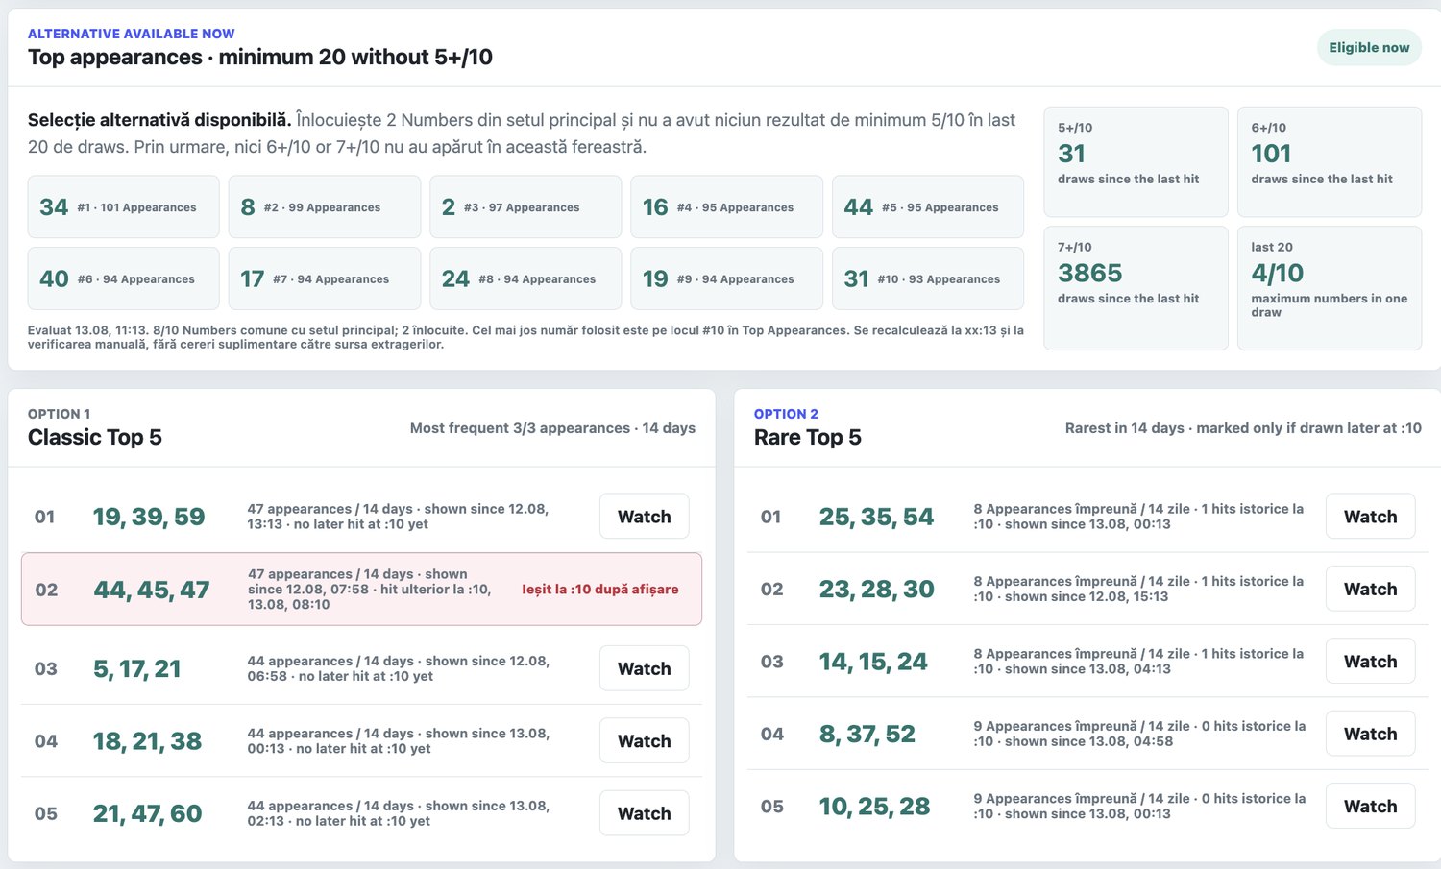Click the Rare Top 5 heading

[x=808, y=437]
